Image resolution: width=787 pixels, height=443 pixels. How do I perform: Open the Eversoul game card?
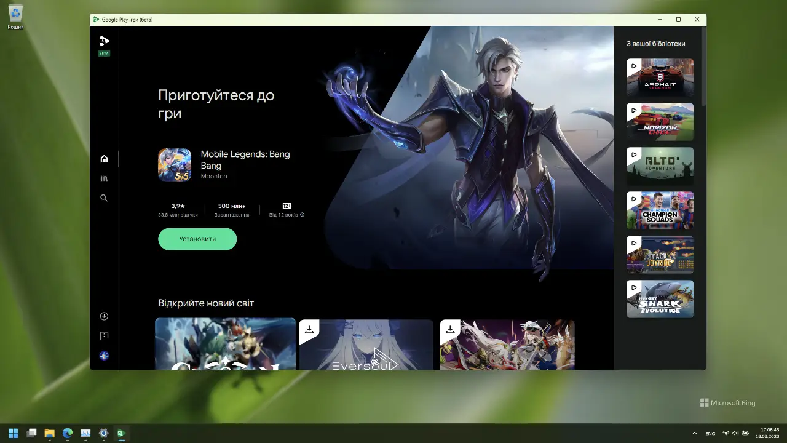click(366, 345)
